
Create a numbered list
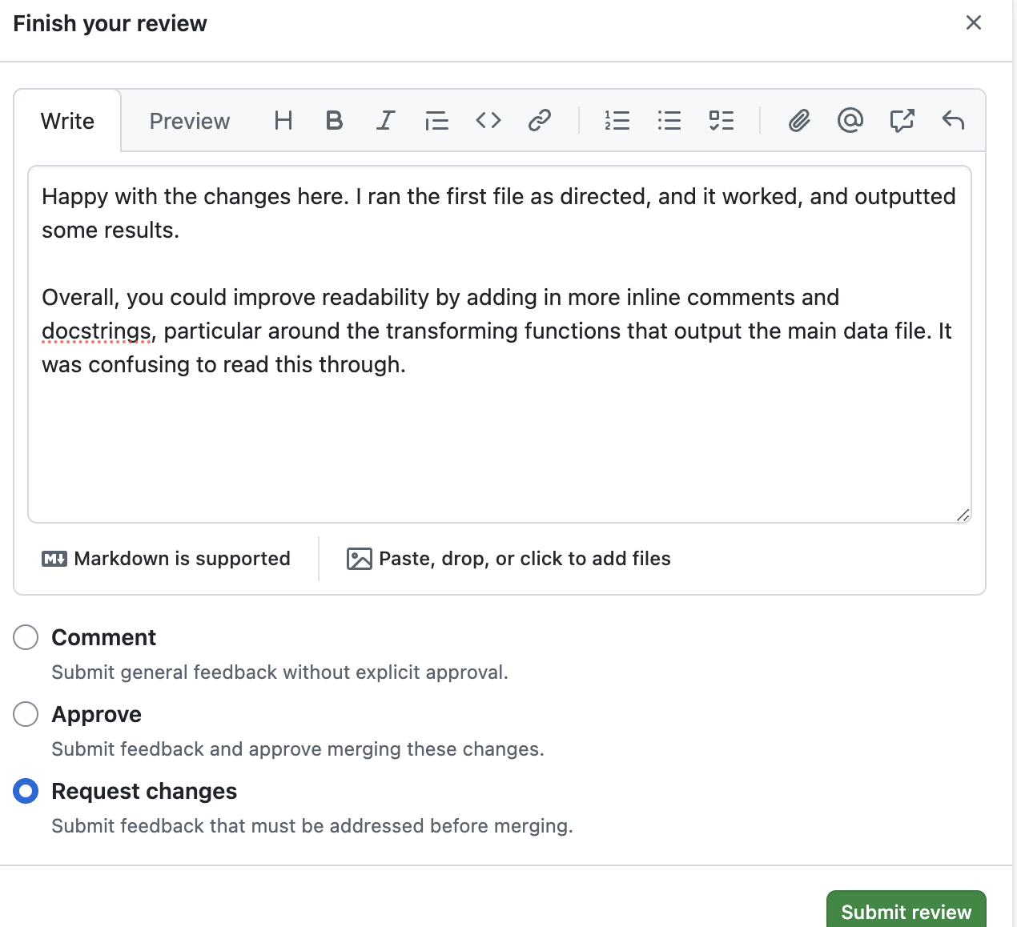[617, 121]
